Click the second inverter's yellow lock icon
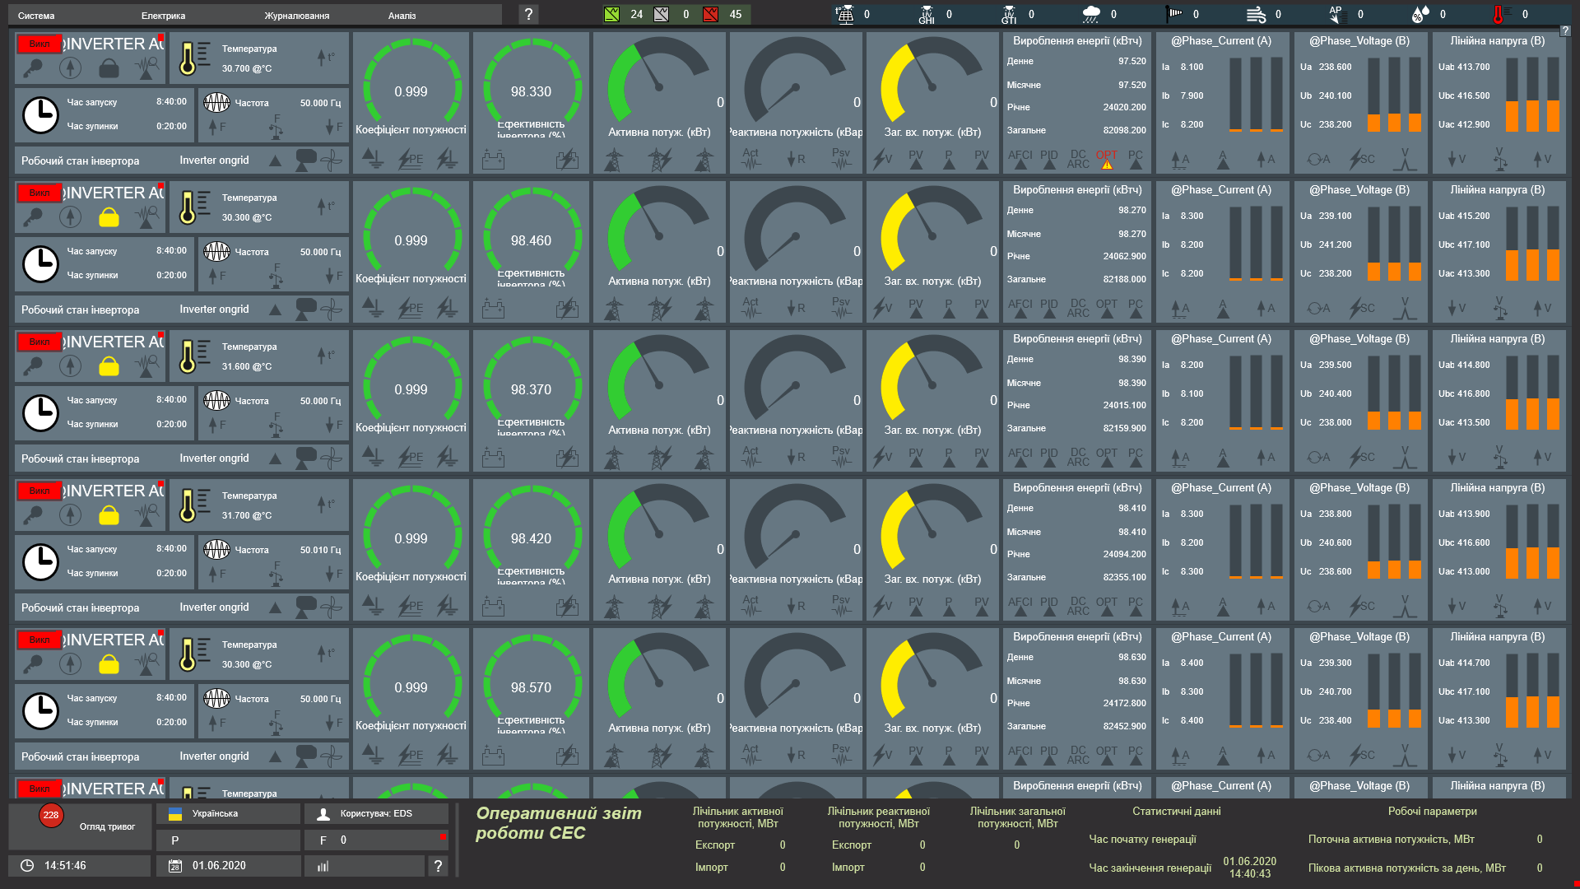The width and height of the screenshot is (1580, 889). [109, 218]
